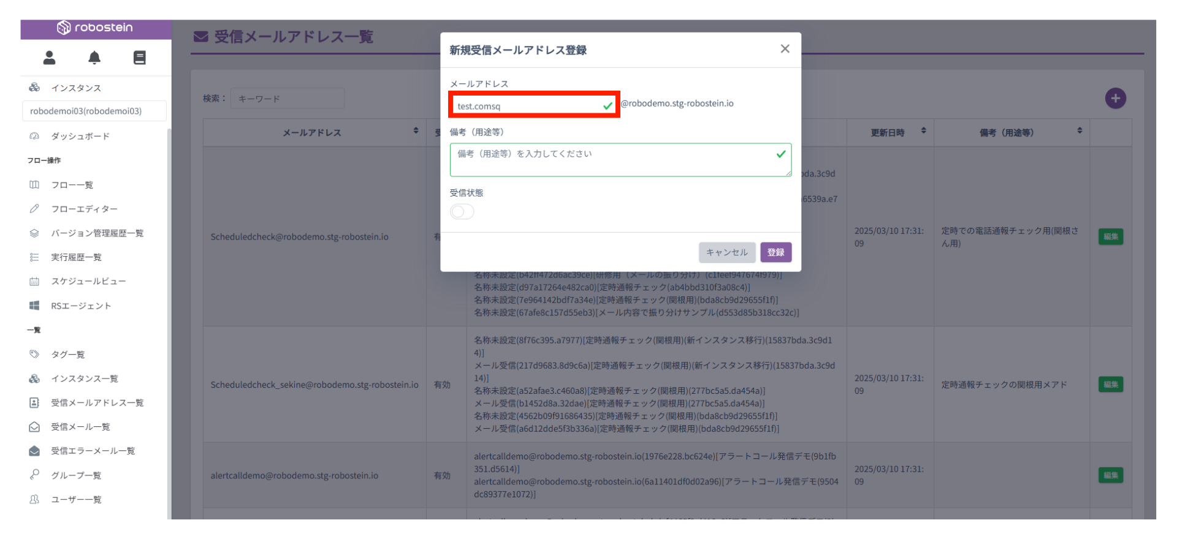Open フローエディター in sidebar
This screenshot has width=1177, height=539.
[84, 209]
